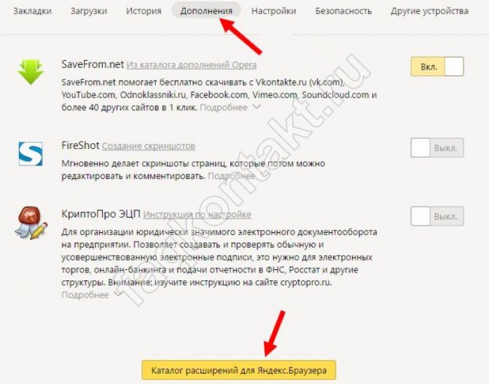Open the Загрузки tab
This screenshot has height=384, width=489.
(x=89, y=11)
